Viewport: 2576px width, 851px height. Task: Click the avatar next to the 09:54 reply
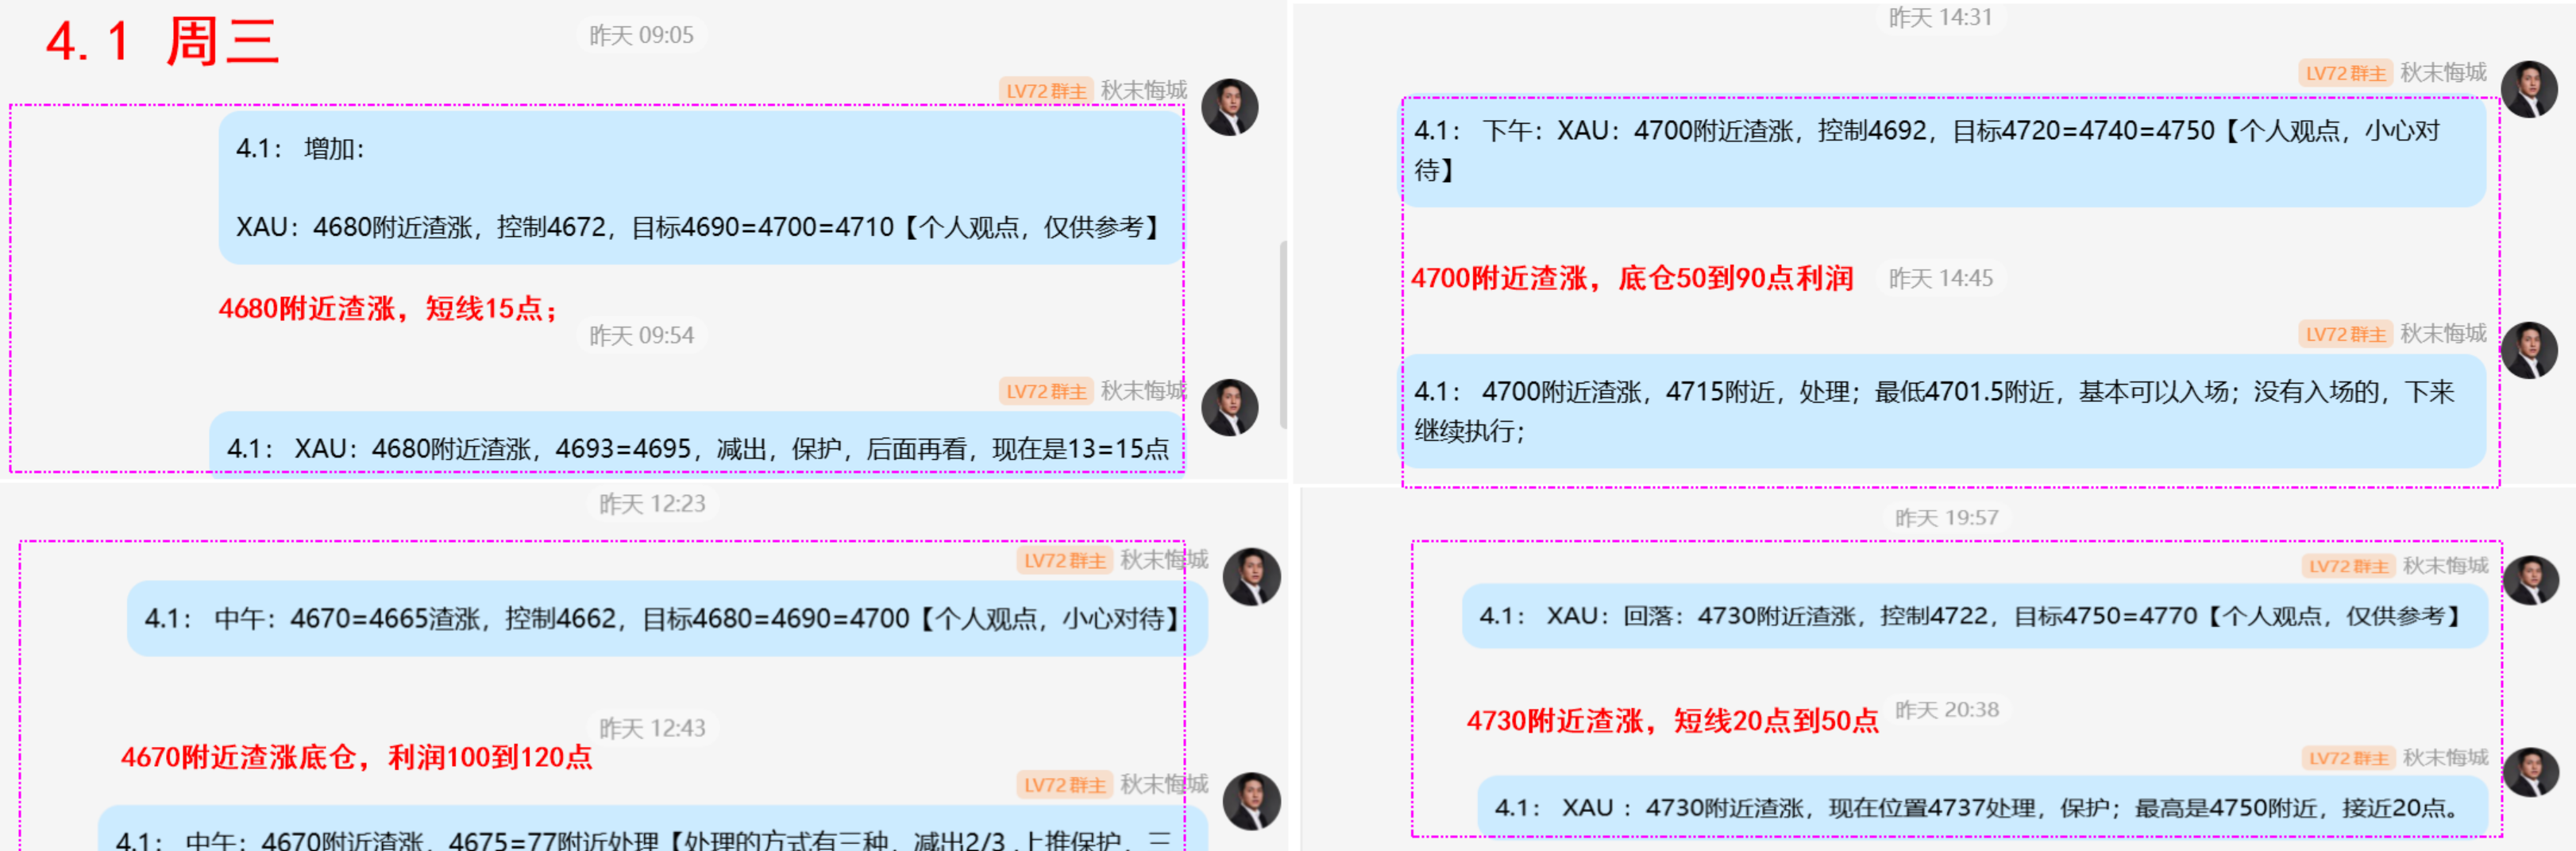point(1230,408)
